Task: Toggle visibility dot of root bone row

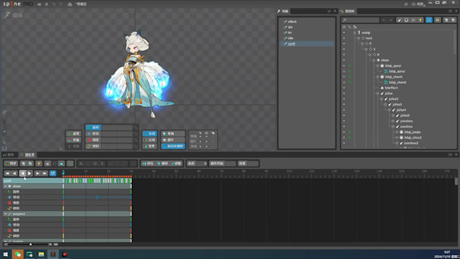Action: (344, 38)
